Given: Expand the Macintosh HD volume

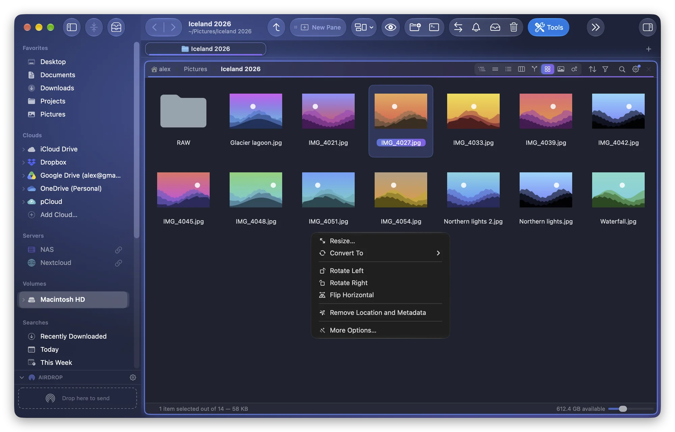Looking at the screenshot, I should (x=23, y=299).
